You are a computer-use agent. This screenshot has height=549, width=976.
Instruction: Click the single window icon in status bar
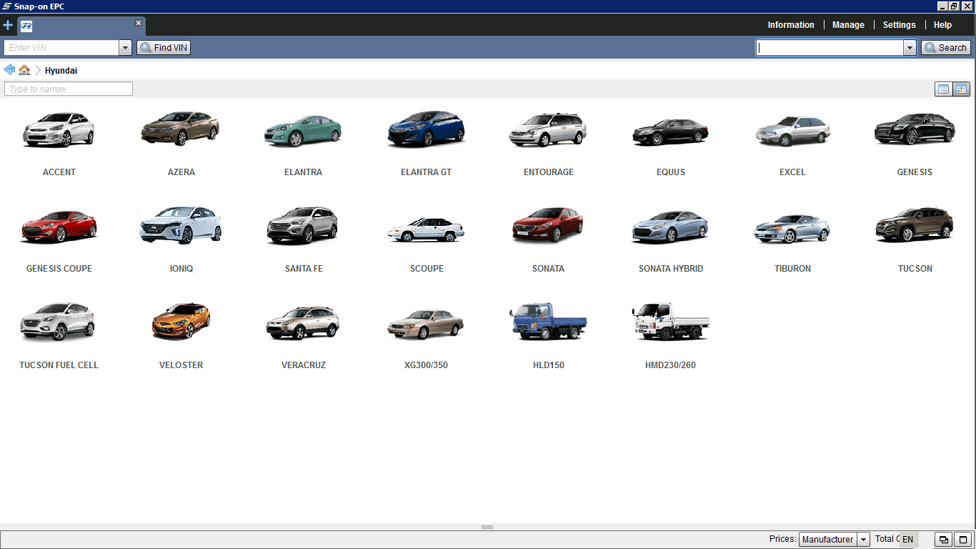coord(962,540)
